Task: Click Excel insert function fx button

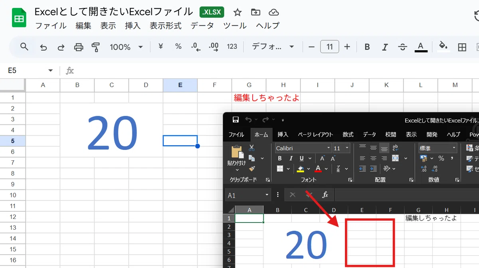Action: (x=325, y=195)
